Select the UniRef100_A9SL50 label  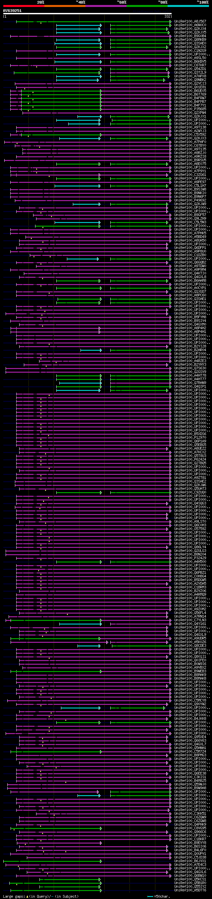[x=190, y=58]
